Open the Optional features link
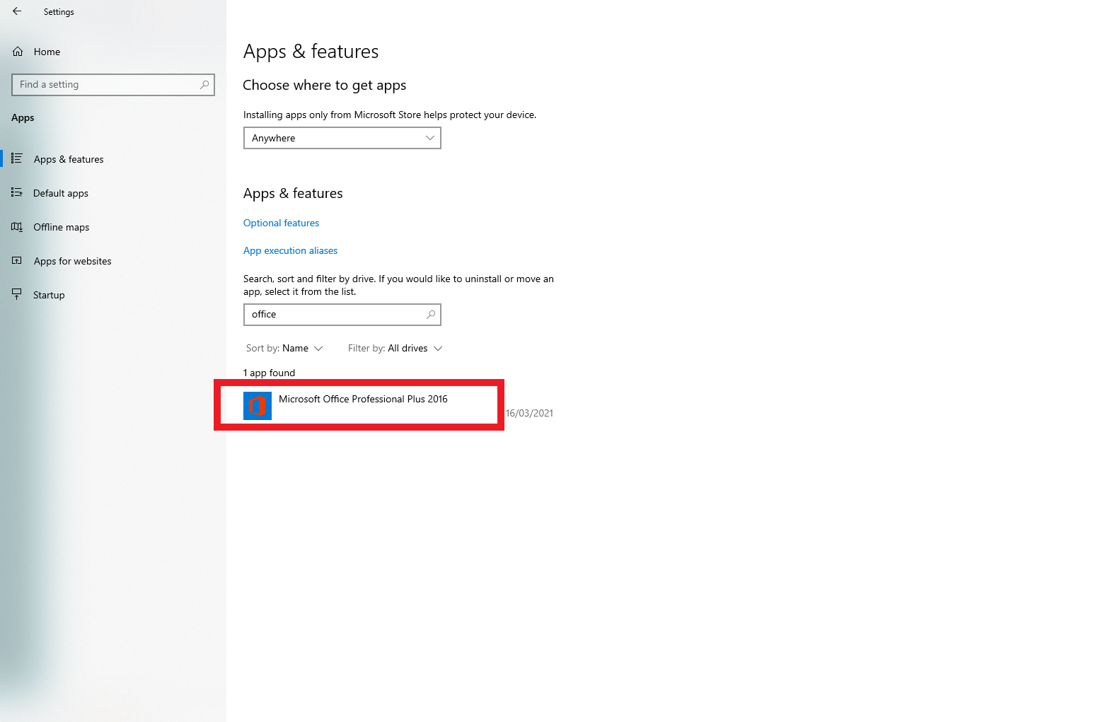The height and width of the screenshot is (722, 1115). click(x=281, y=223)
